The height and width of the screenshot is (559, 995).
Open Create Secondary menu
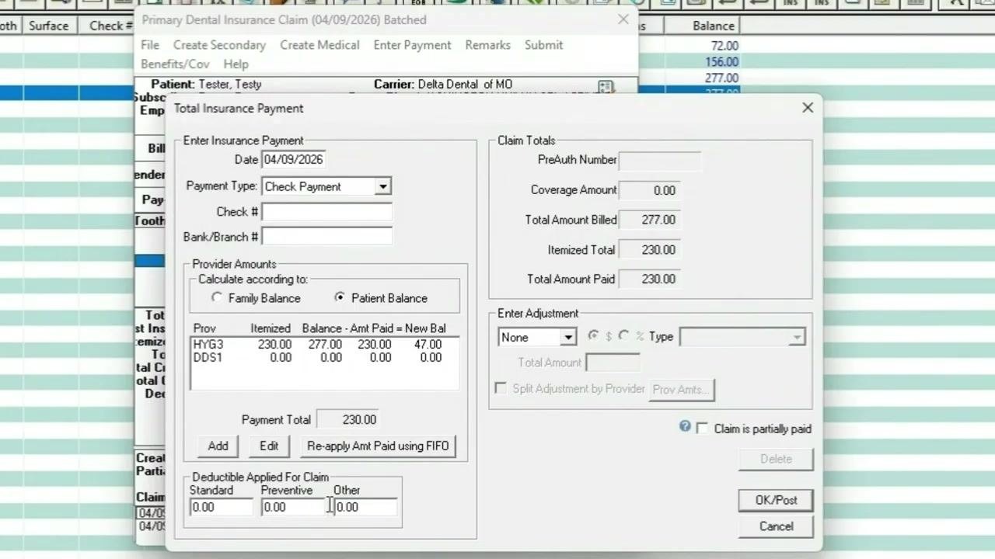point(219,45)
